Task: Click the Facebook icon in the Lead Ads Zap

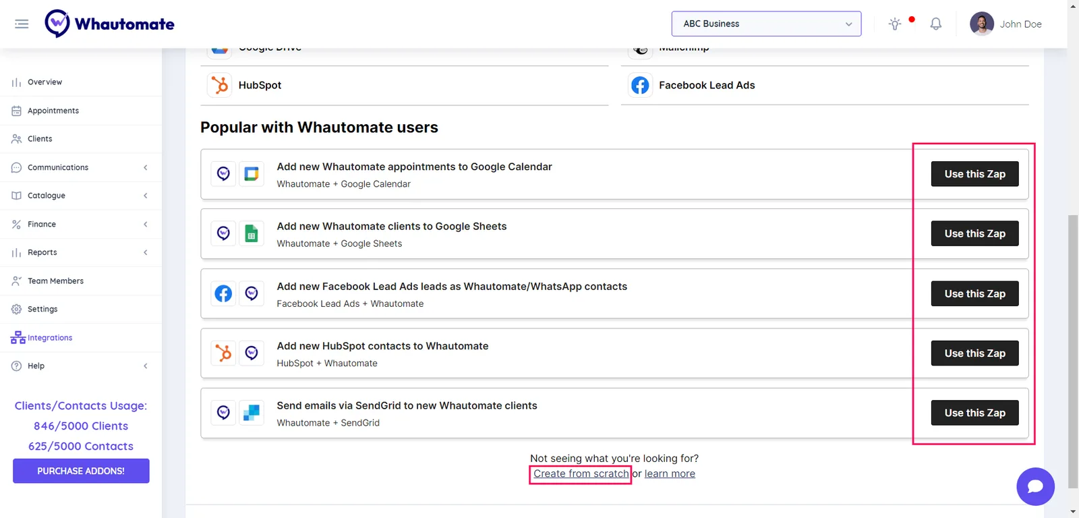Action: 223,293
